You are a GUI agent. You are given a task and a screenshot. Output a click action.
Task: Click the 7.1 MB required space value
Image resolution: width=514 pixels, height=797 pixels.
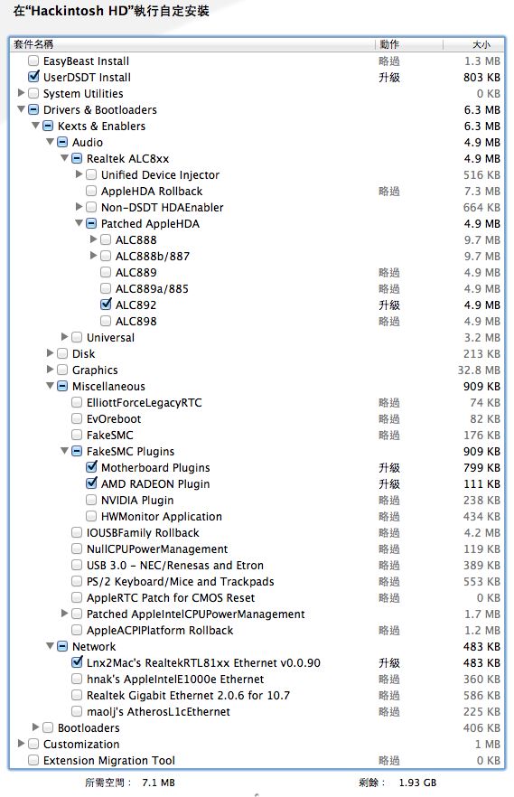(x=158, y=783)
